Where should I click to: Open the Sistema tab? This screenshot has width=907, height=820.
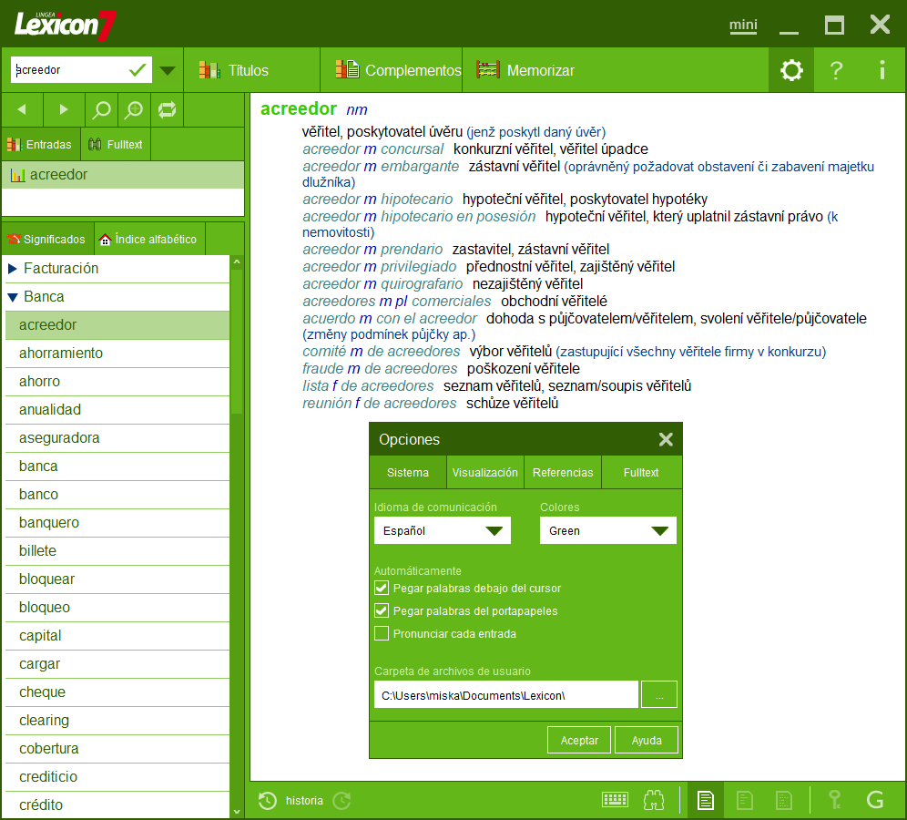tap(408, 472)
